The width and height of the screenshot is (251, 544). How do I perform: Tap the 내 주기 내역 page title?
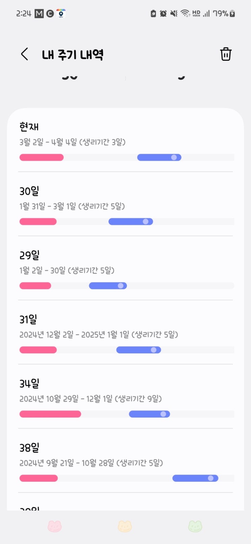[72, 55]
